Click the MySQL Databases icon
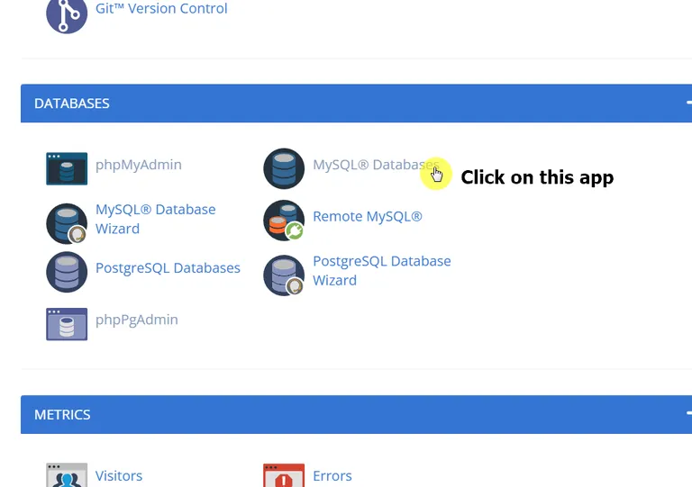This screenshot has width=692, height=487. (284, 168)
